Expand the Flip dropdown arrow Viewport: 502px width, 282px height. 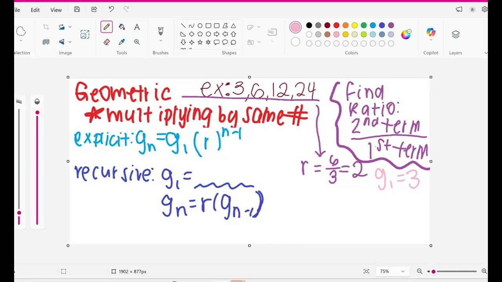tap(70, 42)
